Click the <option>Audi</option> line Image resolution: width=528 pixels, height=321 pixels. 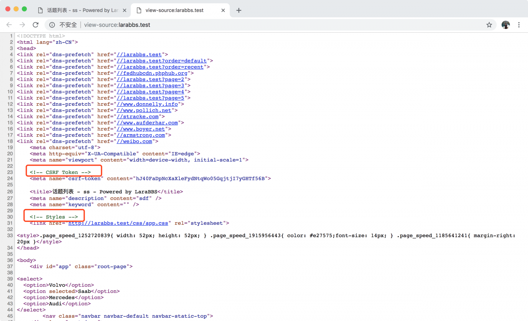(57, 304)
